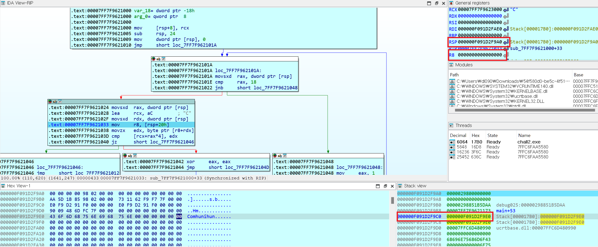Click the jump arrow beside RSP register
598x247 pixels.
(x=506, y=42)
